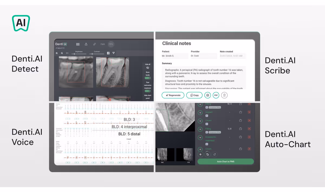Click the Endodontic treatment finding label
This screenshot has width=325, height=192.
tap(210, 139)
